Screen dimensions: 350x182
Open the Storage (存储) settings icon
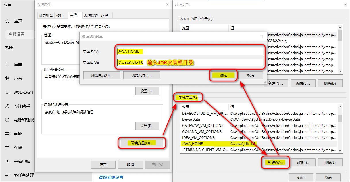click(7, 147)
